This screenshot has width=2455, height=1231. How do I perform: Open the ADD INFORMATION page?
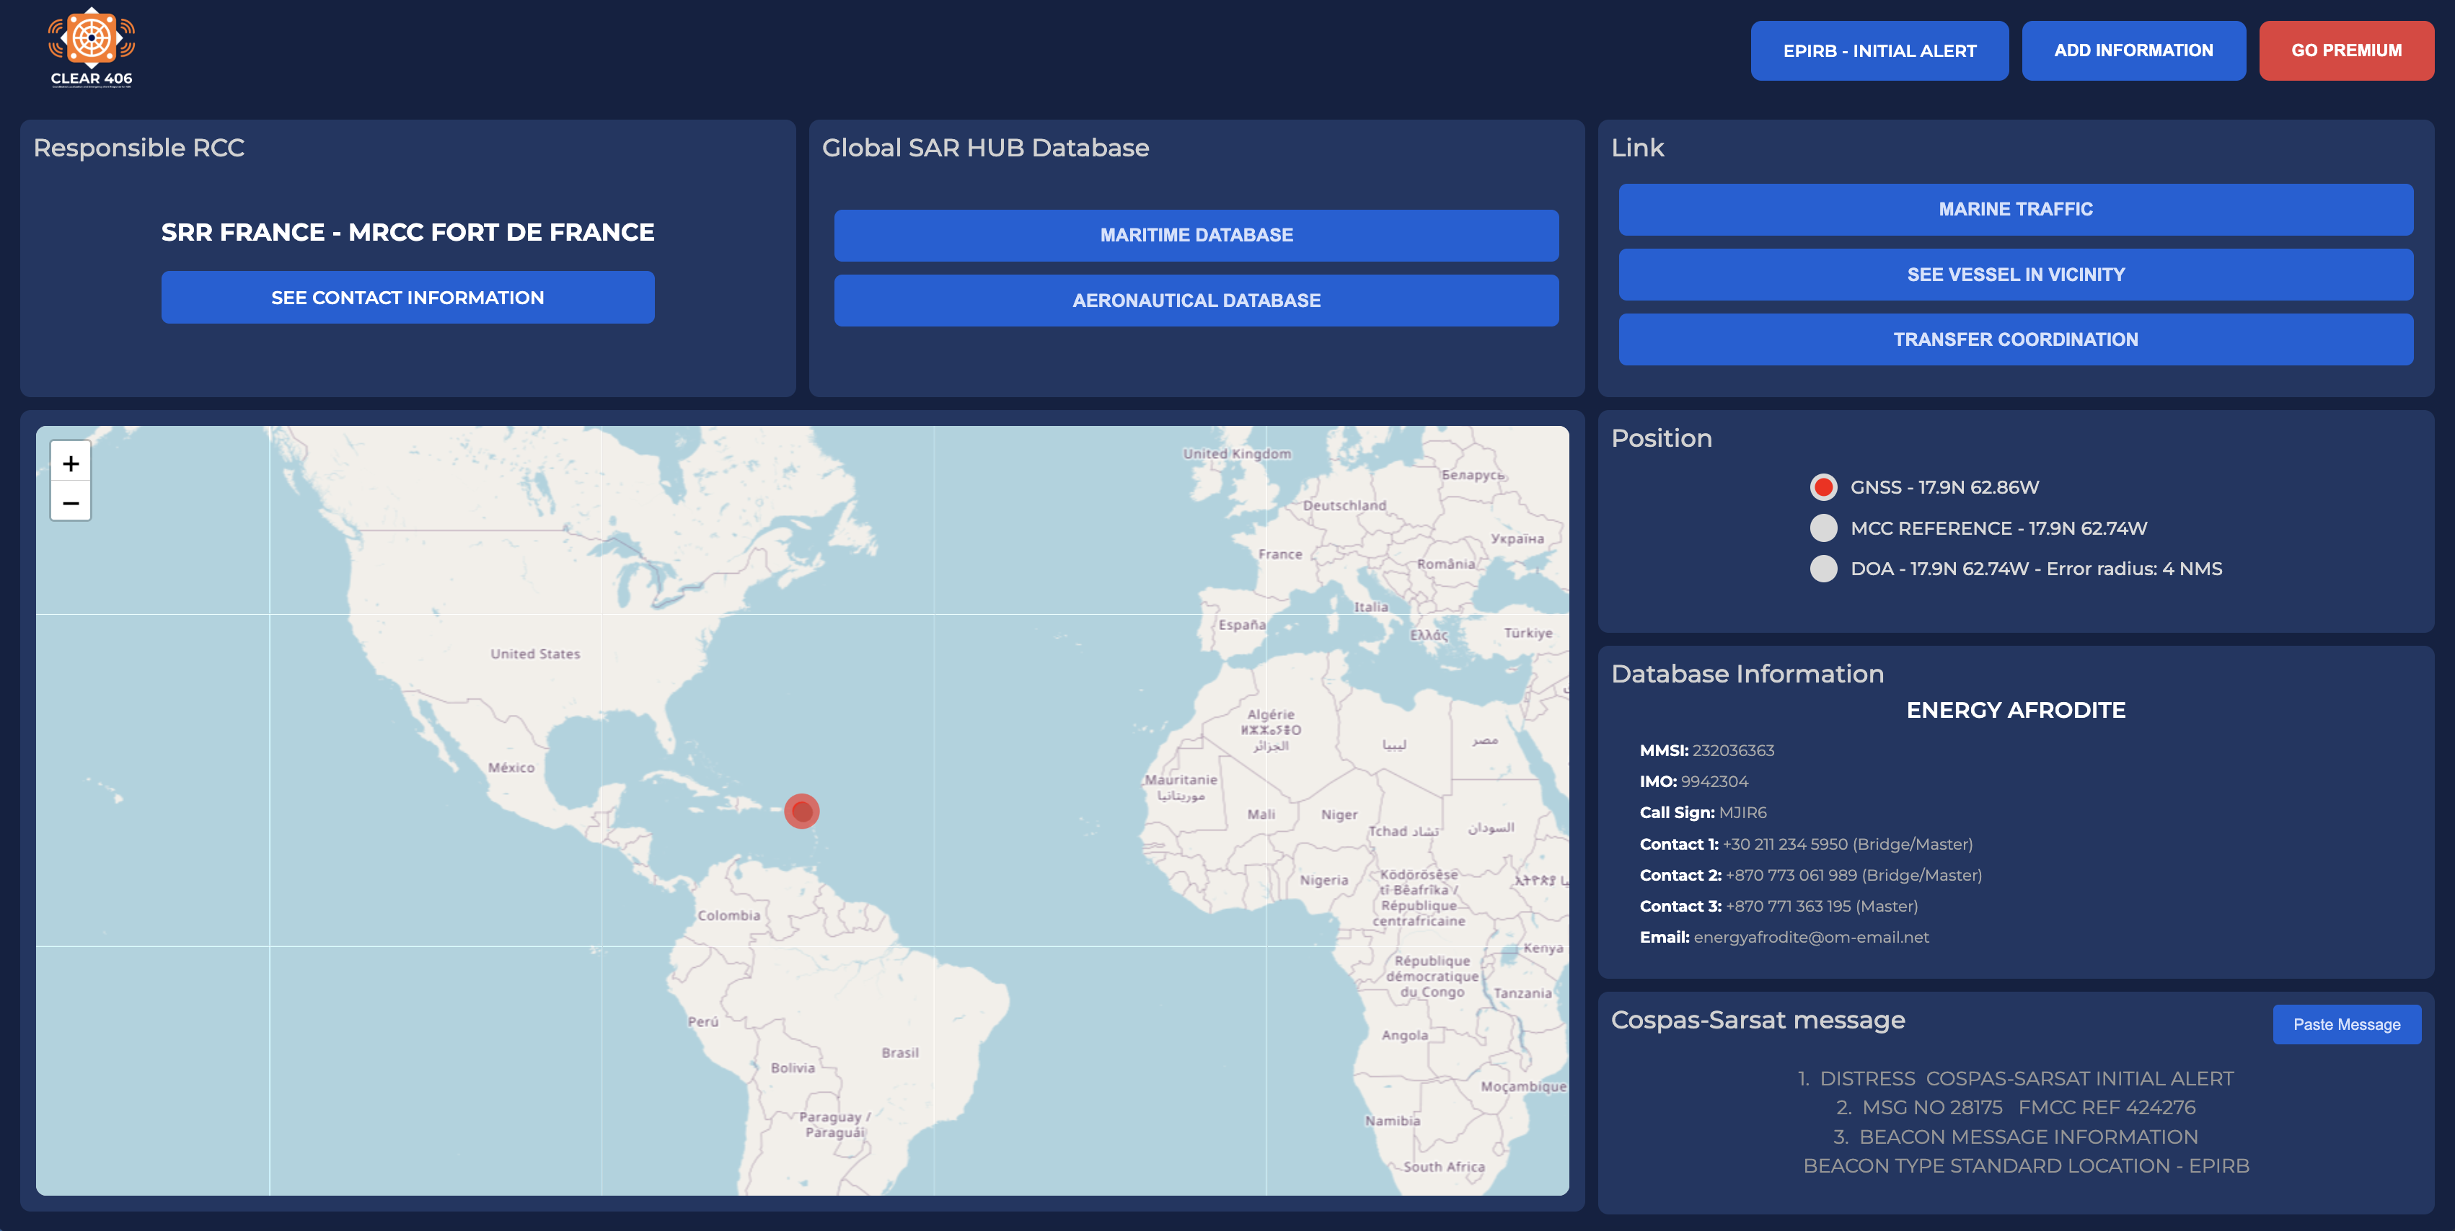click(x=2134, y=50)
